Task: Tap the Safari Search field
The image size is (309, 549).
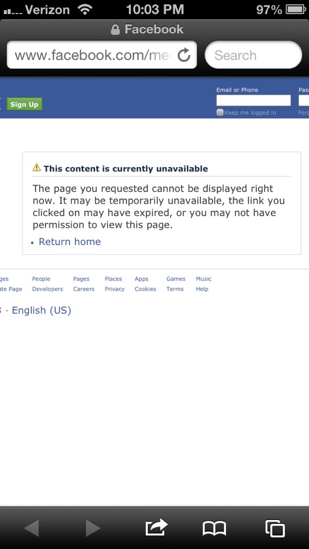Action: pyautogui.click(x=253, y=55)
